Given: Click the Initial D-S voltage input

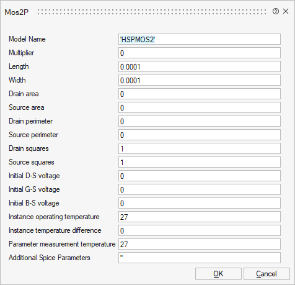Looking at the screenshot, I should (x=200, y=176).
